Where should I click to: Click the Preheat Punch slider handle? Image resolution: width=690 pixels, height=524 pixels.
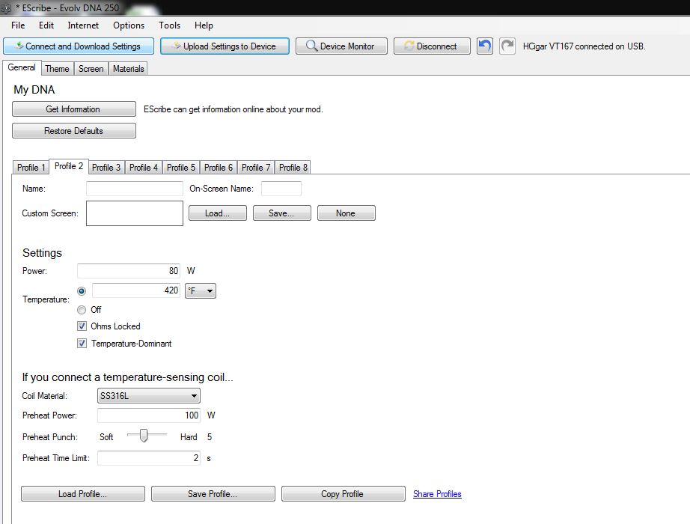(x=143, y=436)
